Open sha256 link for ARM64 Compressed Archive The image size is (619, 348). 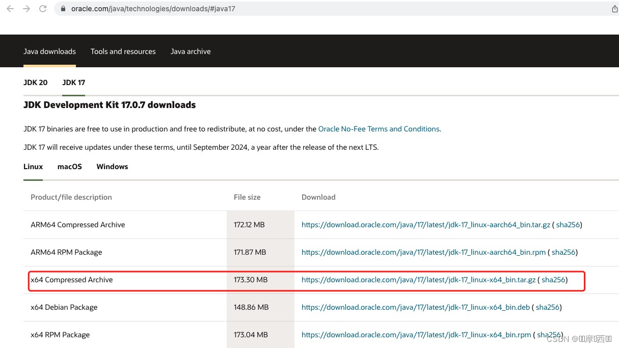pos(568,225)
